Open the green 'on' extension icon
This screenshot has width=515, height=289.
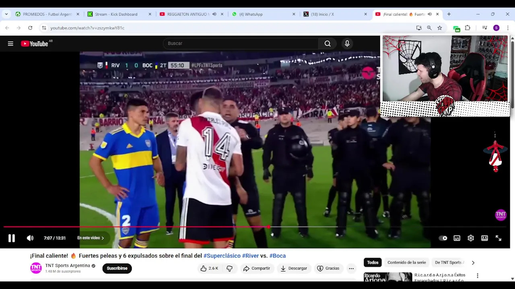(x=456, y=28)
